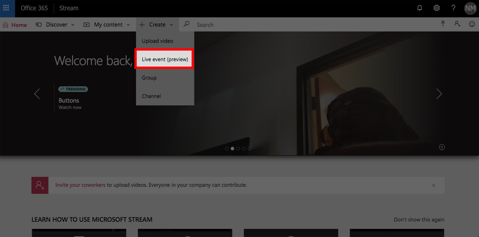479x237 pixels.
Task: Collapse the Create dropdown chevron
Action: [171, 25]
